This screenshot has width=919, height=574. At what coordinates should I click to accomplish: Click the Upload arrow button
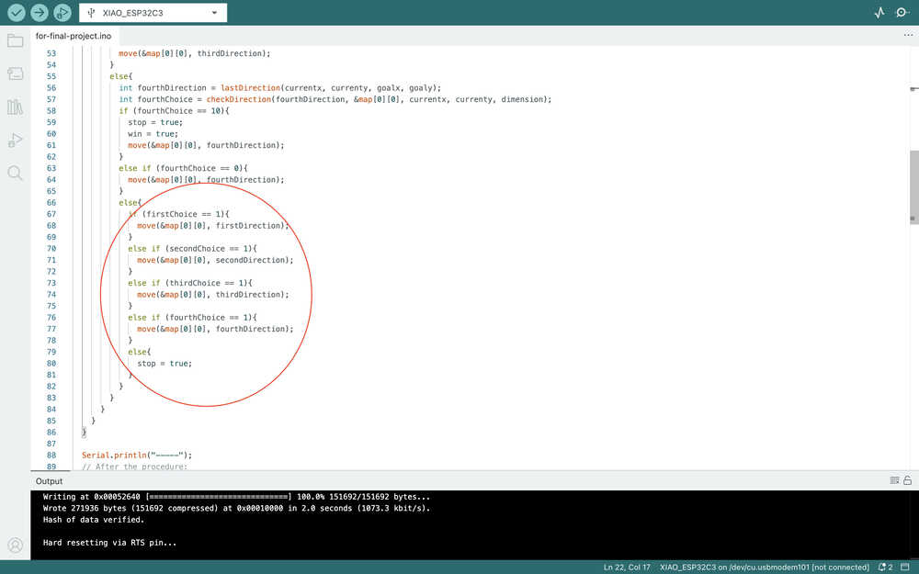click(40, 12)
